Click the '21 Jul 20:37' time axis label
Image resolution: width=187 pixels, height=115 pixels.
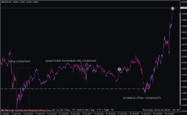87,114
